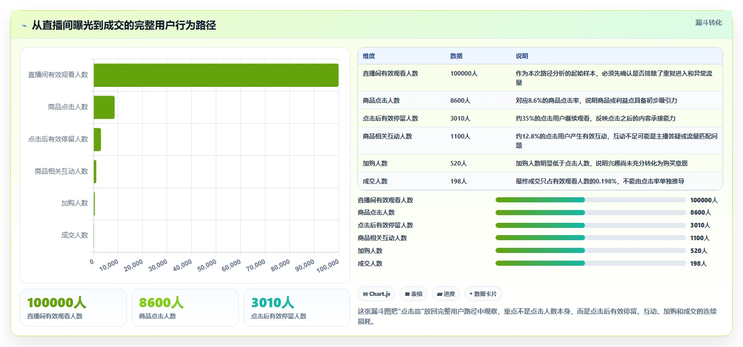Click the 50,000 tick on the x-axis
This screenshot has width=743, height=347.
click(x=207, y=265)
